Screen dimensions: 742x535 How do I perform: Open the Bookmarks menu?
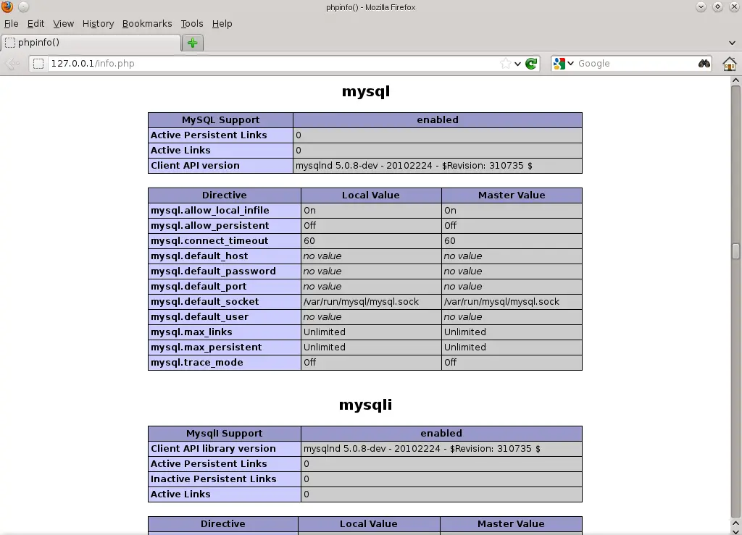[147, 24]
